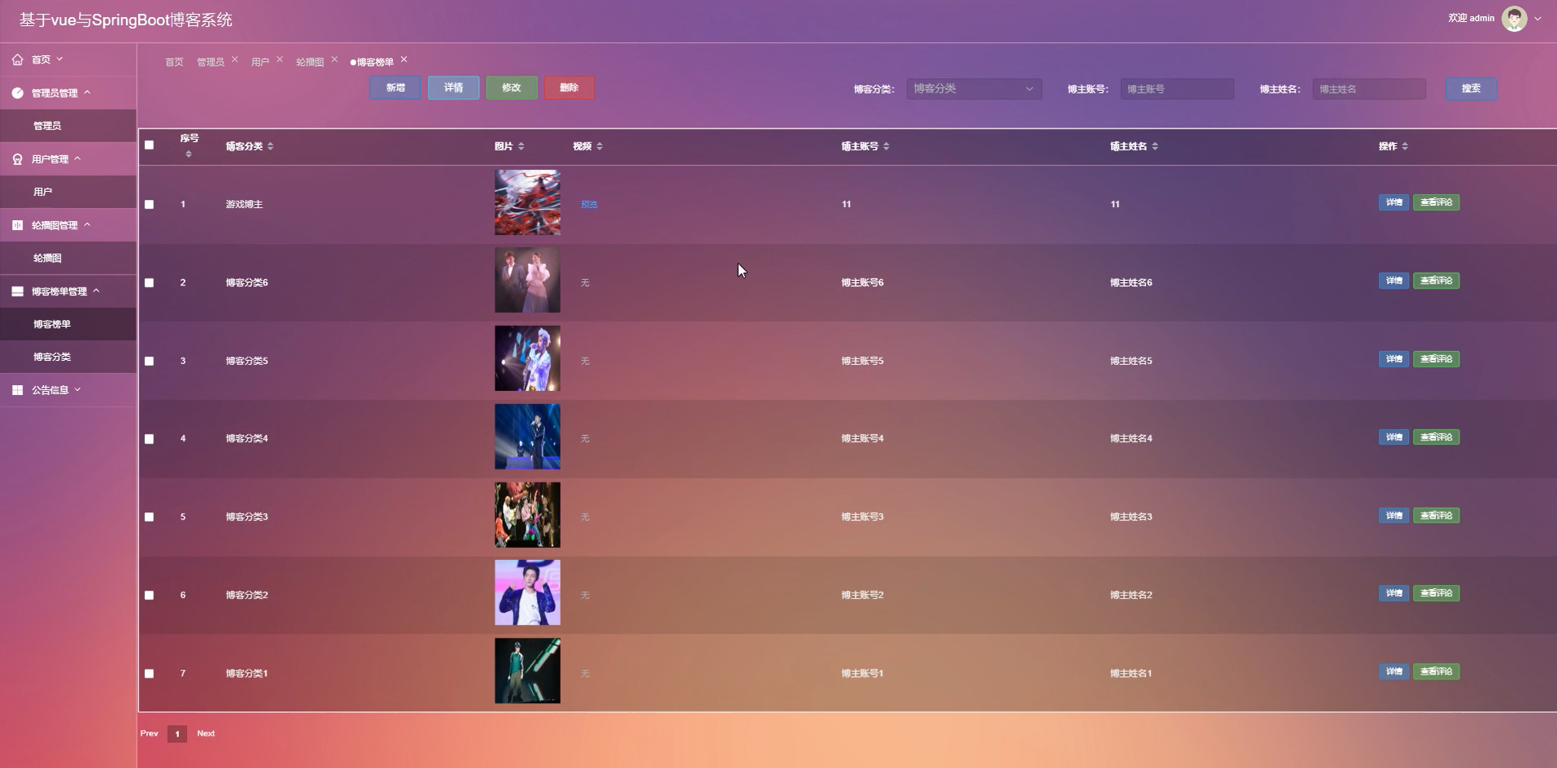Click the Prev pagination link
Screen dimensions: 1557x768
[x=149, y=733]
